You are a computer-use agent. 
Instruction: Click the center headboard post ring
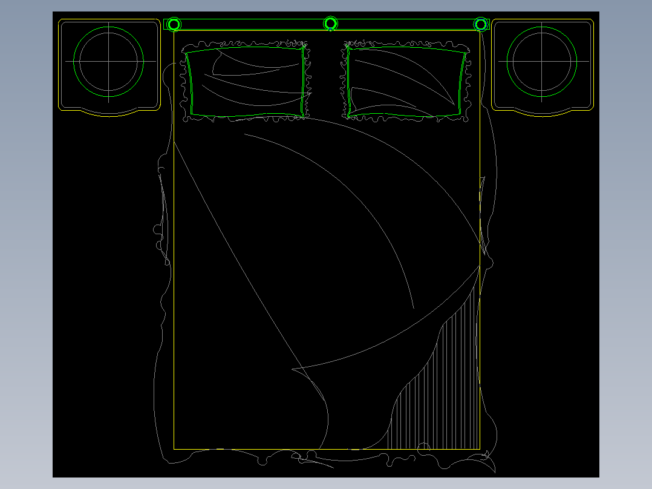coord(331,24)
